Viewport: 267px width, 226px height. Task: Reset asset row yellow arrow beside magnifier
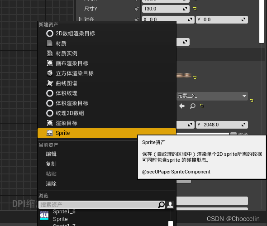pyautogui.click(x=202, y=106)
